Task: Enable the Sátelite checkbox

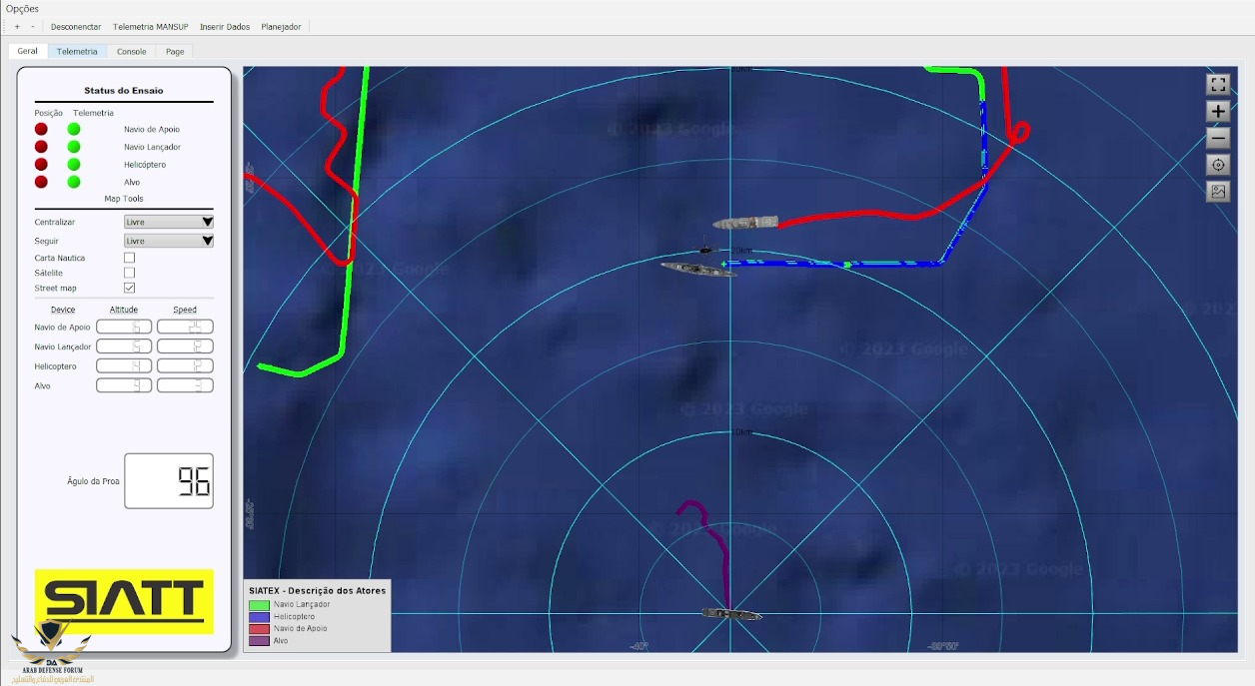Action: pyautogui.click(x=129, y=273)
